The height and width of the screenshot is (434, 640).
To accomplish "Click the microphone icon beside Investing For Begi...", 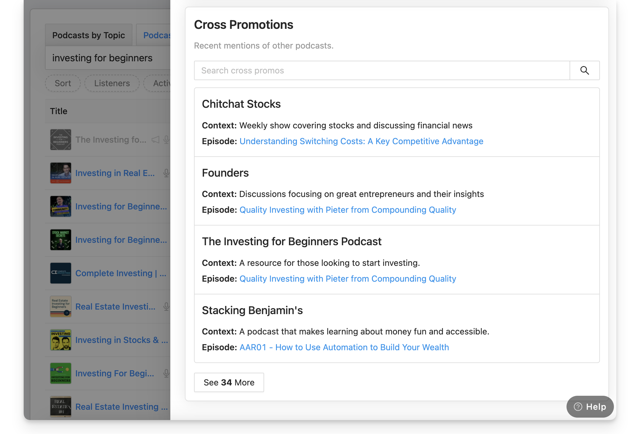I will click(x=166, y=373).
